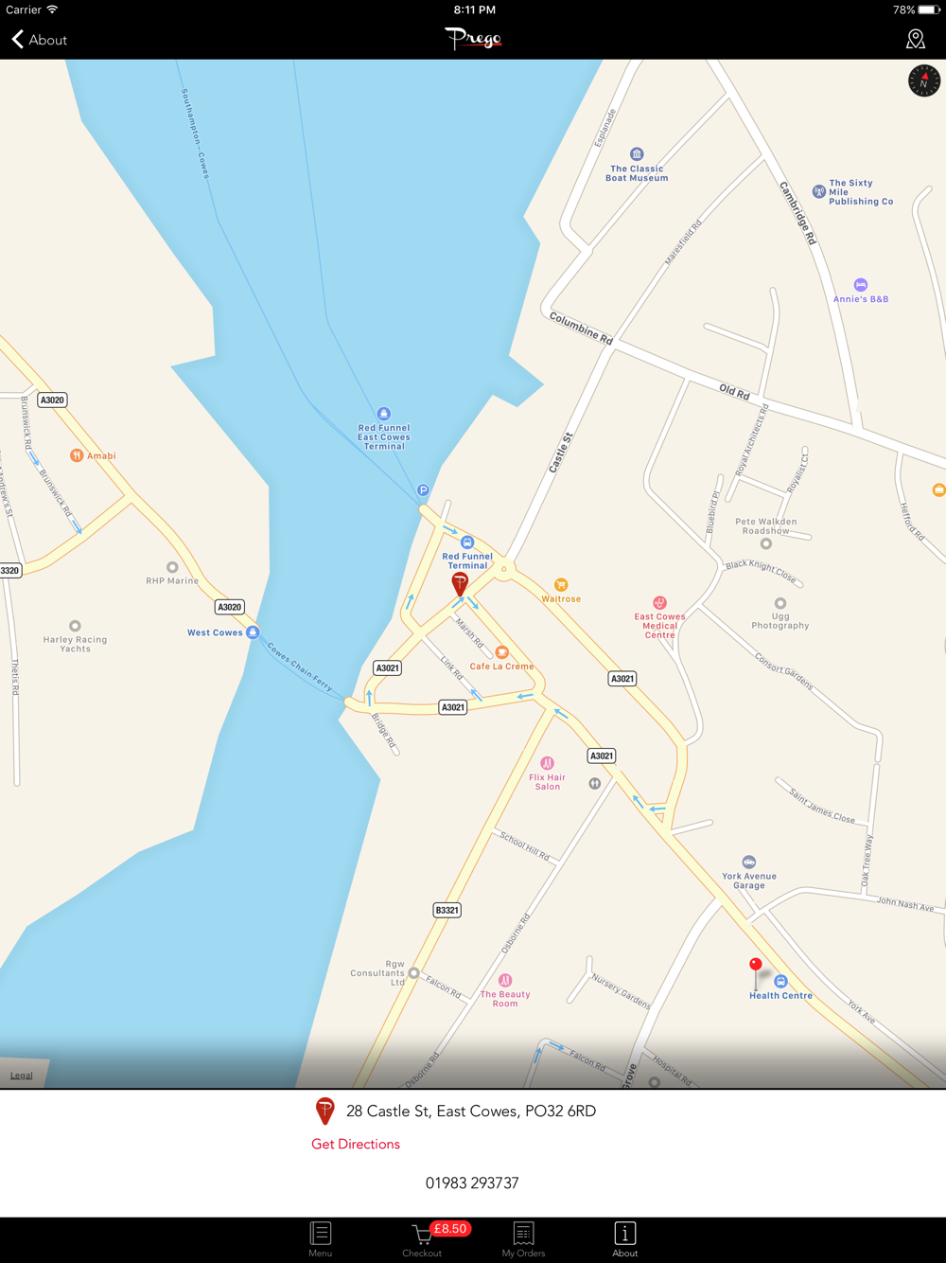Tap the Nursery Gardens street label

point(622,991)
